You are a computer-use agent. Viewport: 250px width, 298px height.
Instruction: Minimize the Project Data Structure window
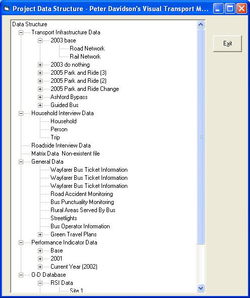(x=218, y=9)
